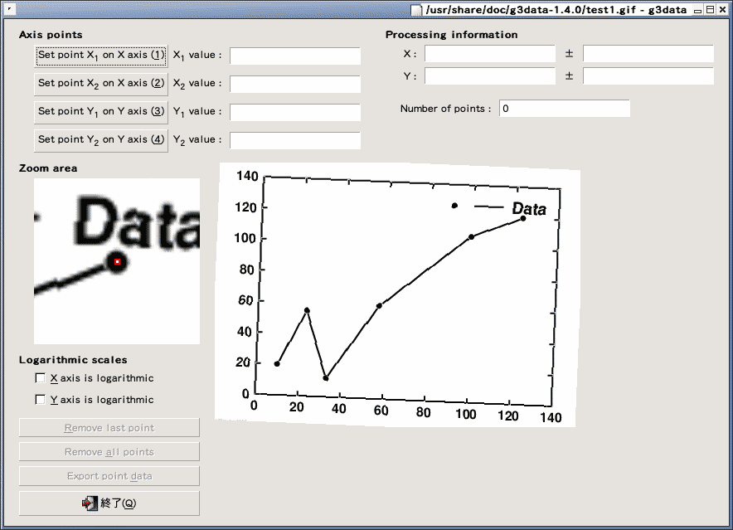
Task: Focus the X1 value input field
Action: 295,56
